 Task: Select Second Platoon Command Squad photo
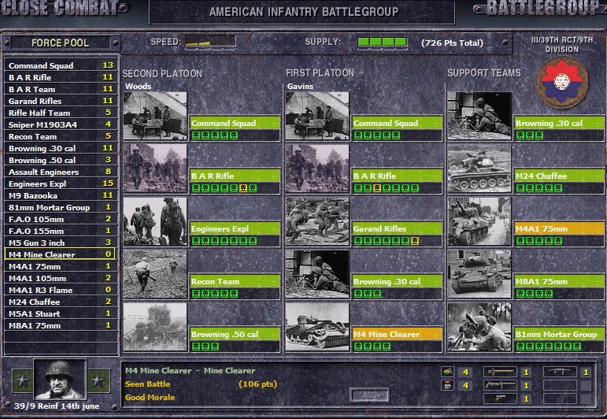155,116
